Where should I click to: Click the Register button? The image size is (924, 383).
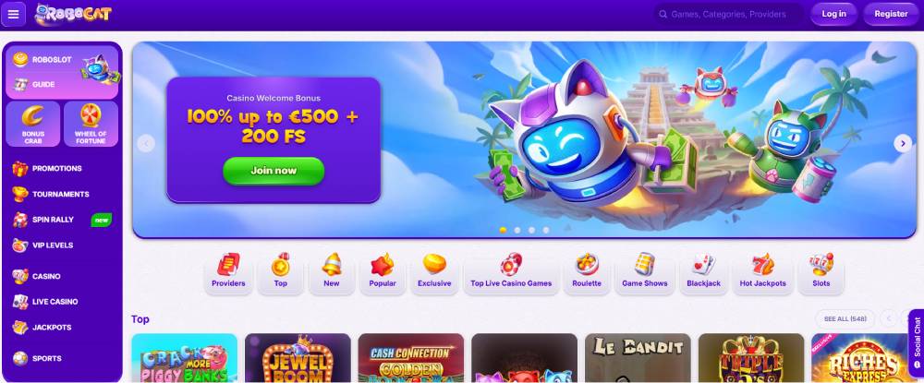(891, 14)
